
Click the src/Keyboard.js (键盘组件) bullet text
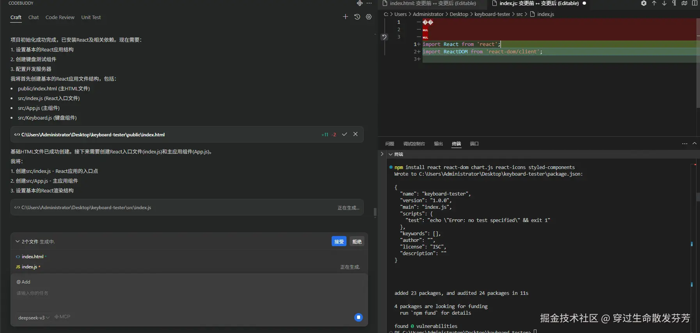[x=47, y=118]
